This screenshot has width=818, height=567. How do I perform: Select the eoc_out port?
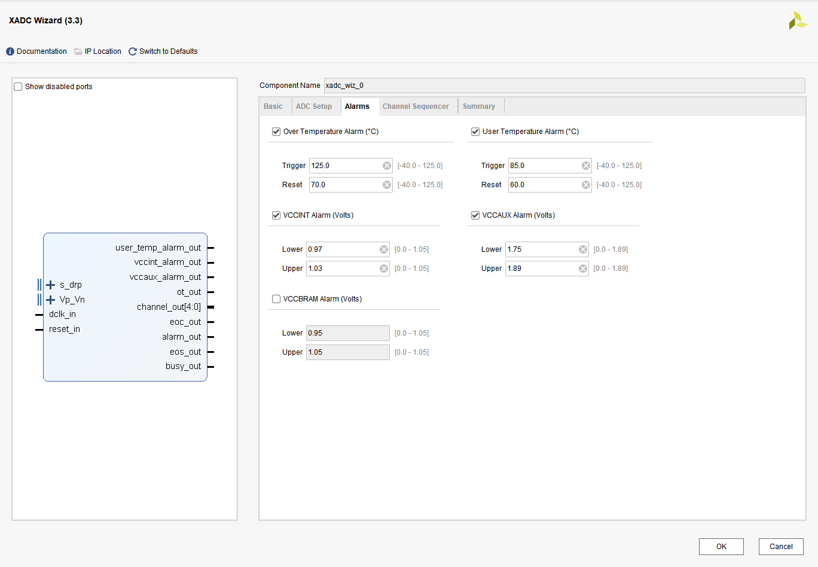(x=185, y=322)
